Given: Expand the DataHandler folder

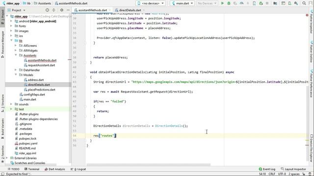Looking at the screenshot, I should (x=16, y=70).
